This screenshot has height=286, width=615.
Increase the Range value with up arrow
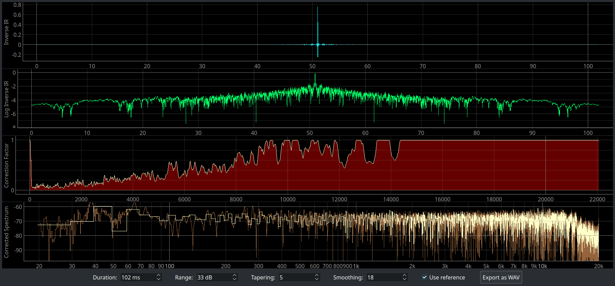pos(235,275)
